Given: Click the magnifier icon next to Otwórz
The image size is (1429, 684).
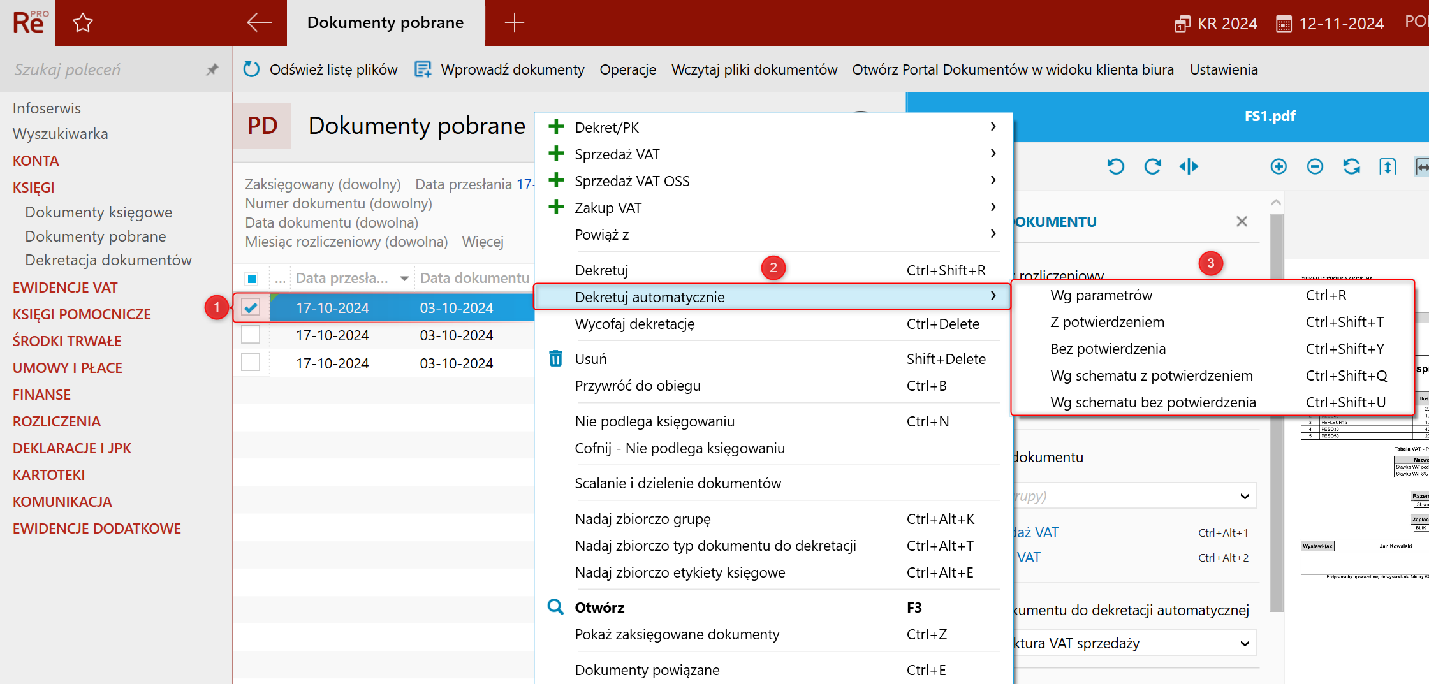Looking at the screenshot, I should [556, 607].
